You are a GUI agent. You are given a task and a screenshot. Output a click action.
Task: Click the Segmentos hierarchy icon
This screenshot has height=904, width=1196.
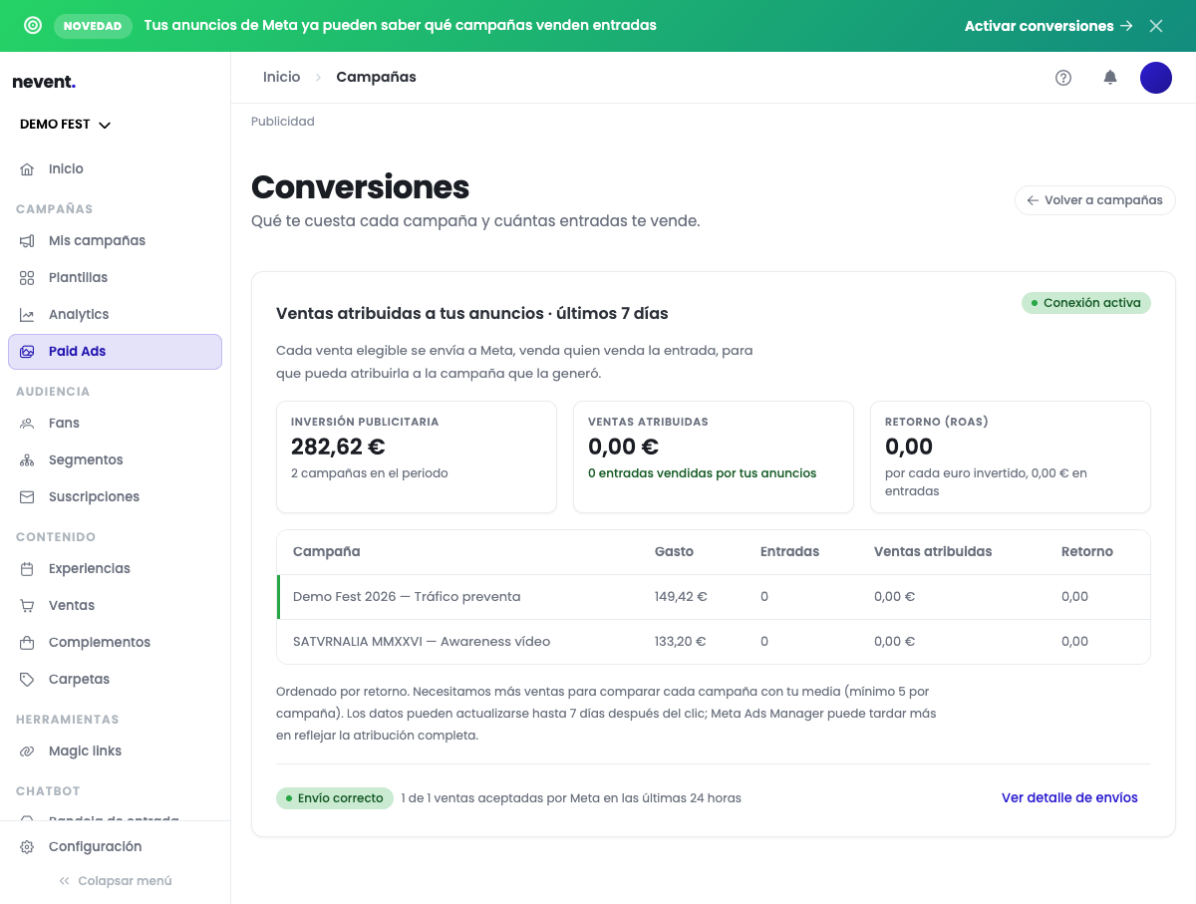point(27,460)
